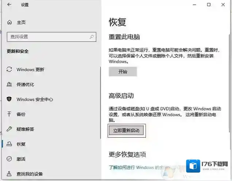
Task: Click the 备份 upload arrow icon
Action: click(9, 114)
